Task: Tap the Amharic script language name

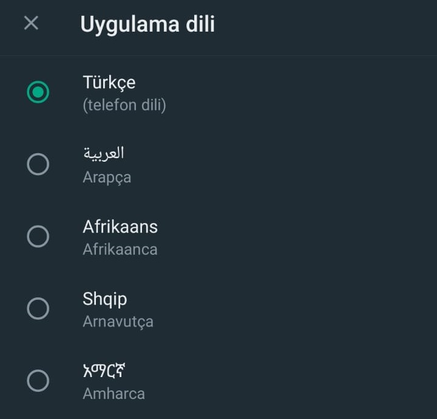Action: (104, 371)
